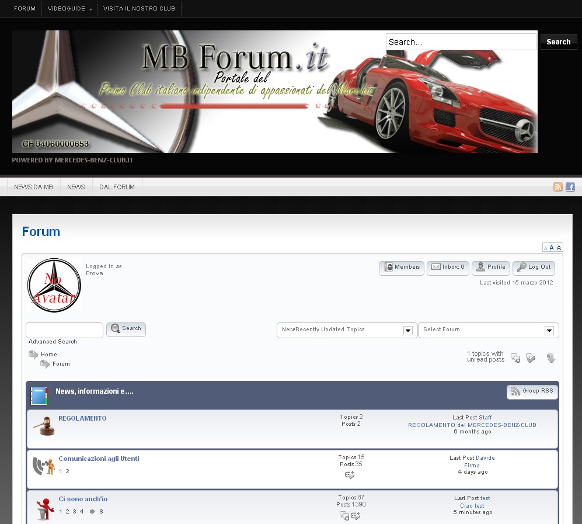Open last poster Davide profile
Viewport: 582px width, 524px height.
(x=485, y=458)
